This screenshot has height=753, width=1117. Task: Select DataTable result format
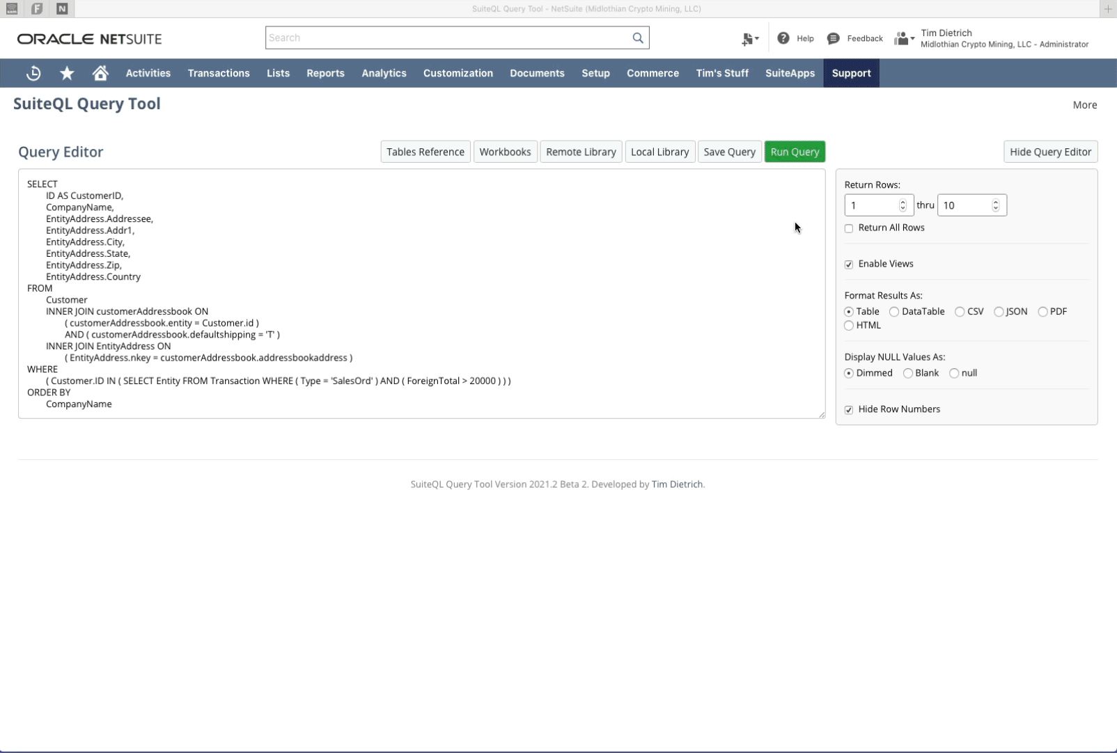[894, 312]
